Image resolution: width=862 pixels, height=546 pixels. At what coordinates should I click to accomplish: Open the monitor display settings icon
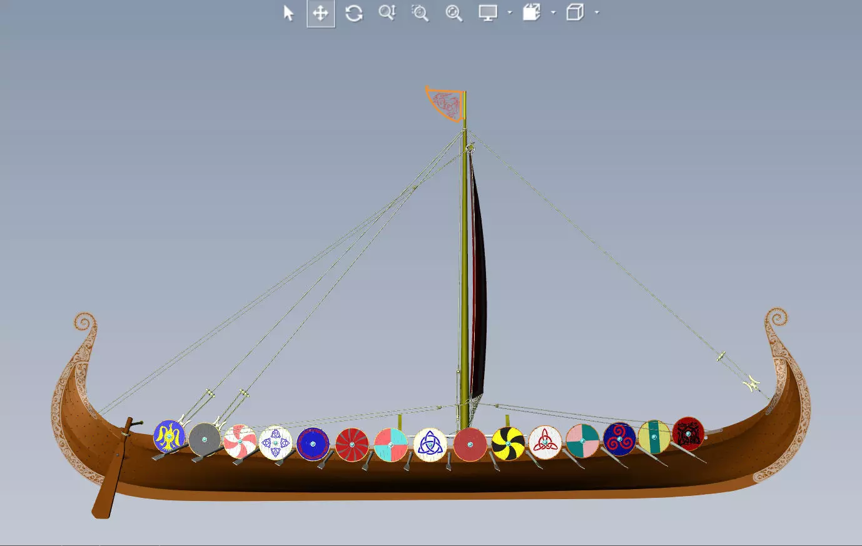coord(488,13)
